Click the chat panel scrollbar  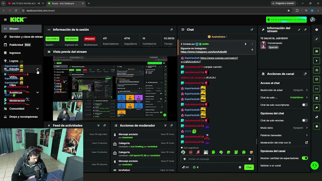256,142
